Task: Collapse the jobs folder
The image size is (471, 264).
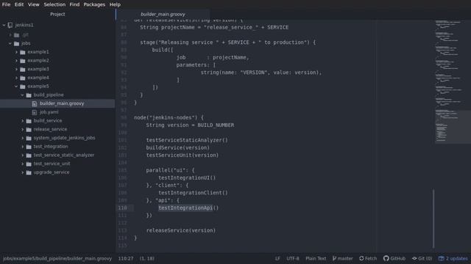Action: tap(10, 43)
